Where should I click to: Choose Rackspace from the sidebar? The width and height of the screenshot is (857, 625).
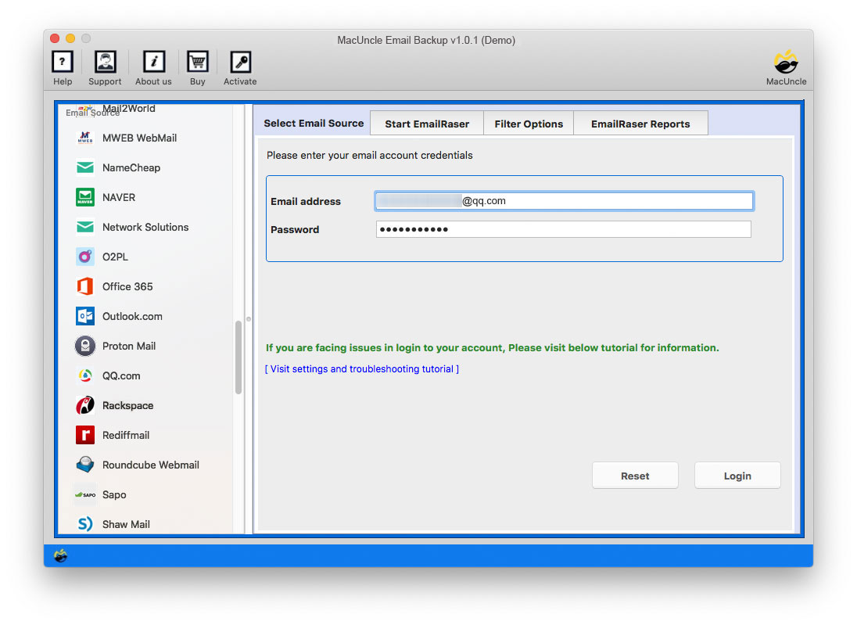(127, 405)
